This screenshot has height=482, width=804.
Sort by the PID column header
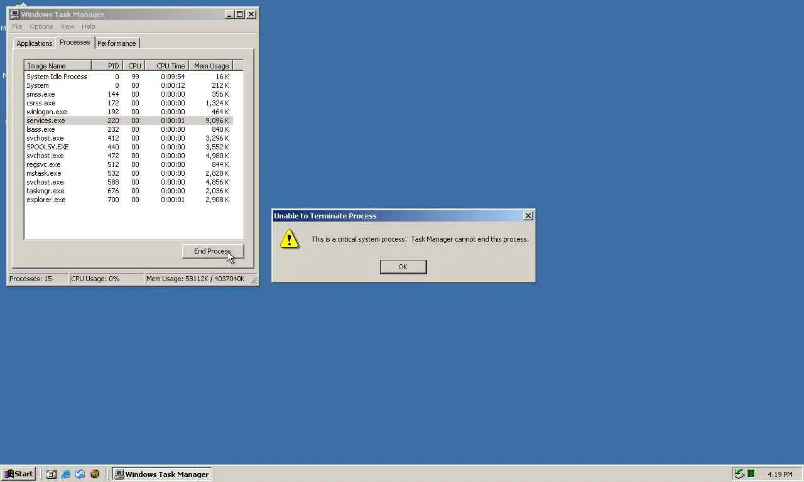(107, 66)
